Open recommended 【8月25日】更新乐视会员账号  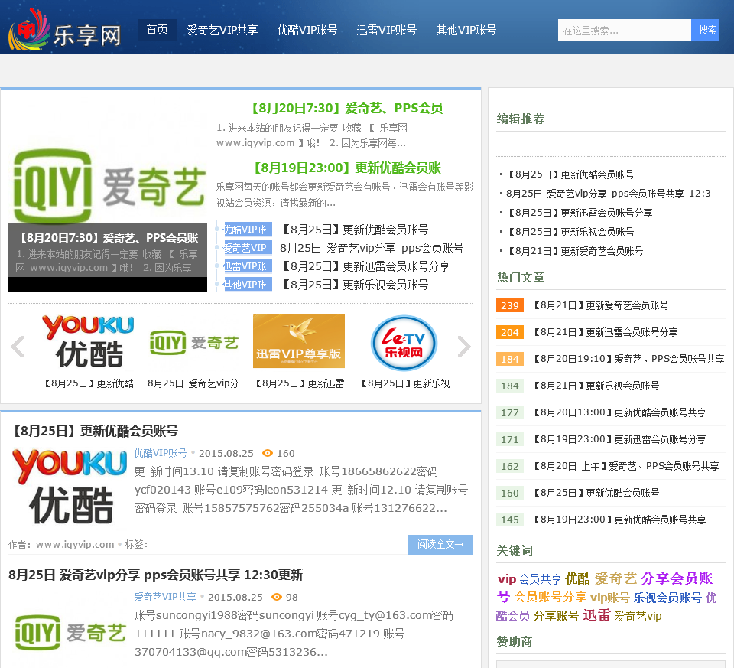tap(570, 232)
